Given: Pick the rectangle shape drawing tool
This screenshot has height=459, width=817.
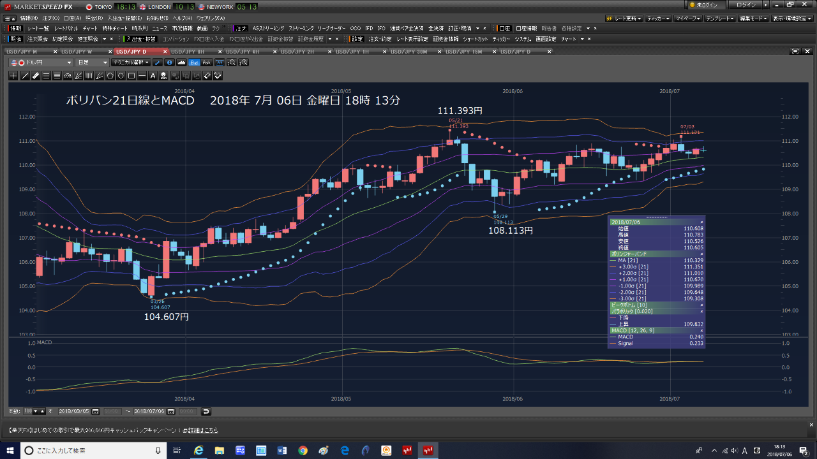Looking at the screenshot, I should [131, 76].
